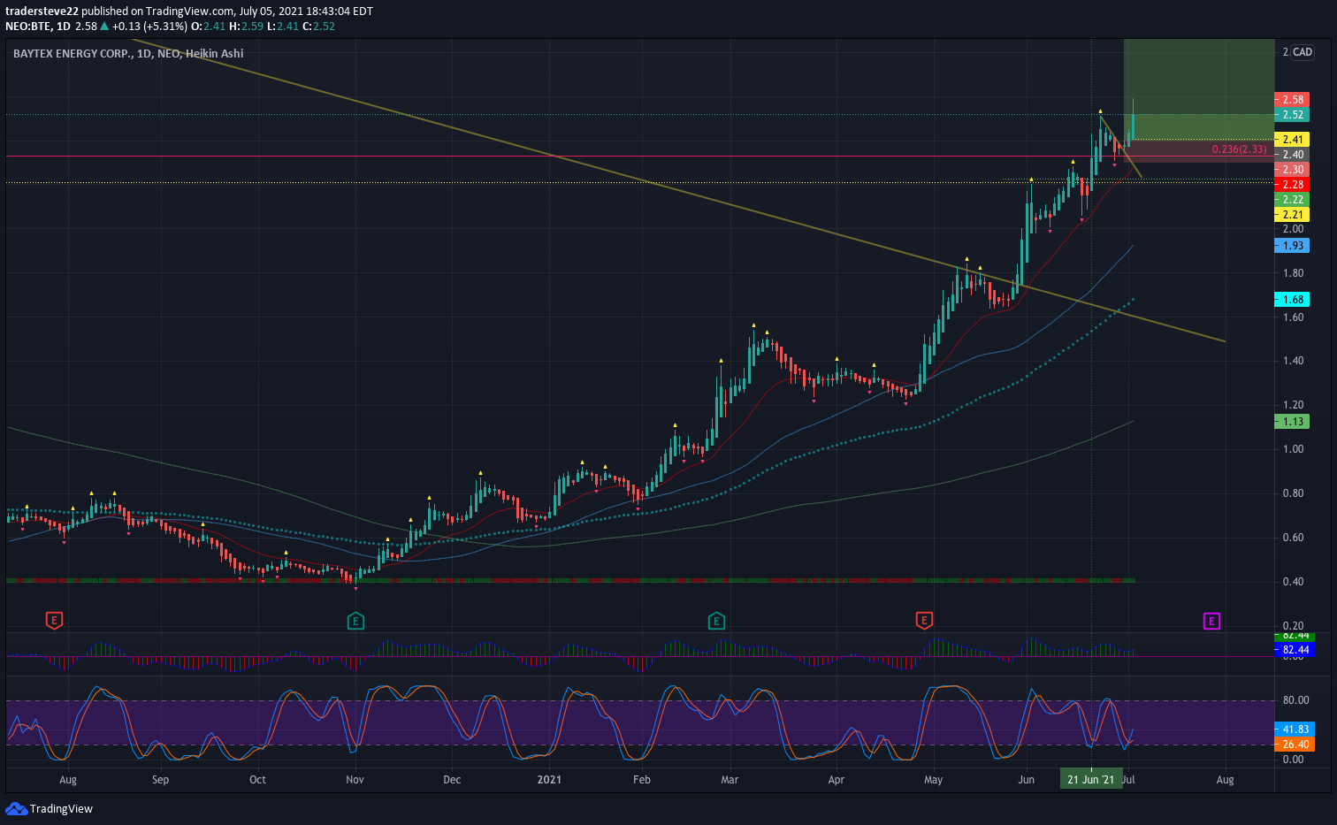The image size is (1337, 825).
Task: Click the Jul label on time axis
Action: click(x=1128, y=780)
